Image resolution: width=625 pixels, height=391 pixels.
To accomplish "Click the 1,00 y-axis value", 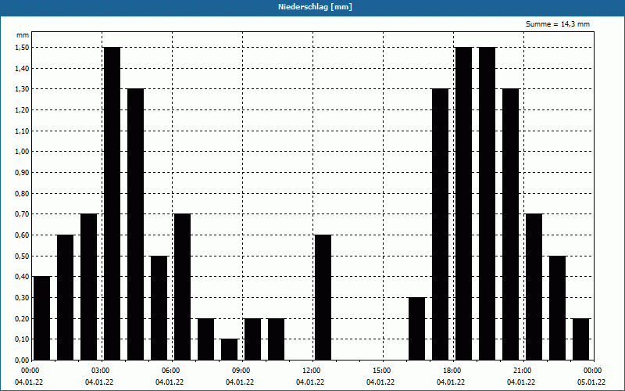I will (x=20, y=152).
